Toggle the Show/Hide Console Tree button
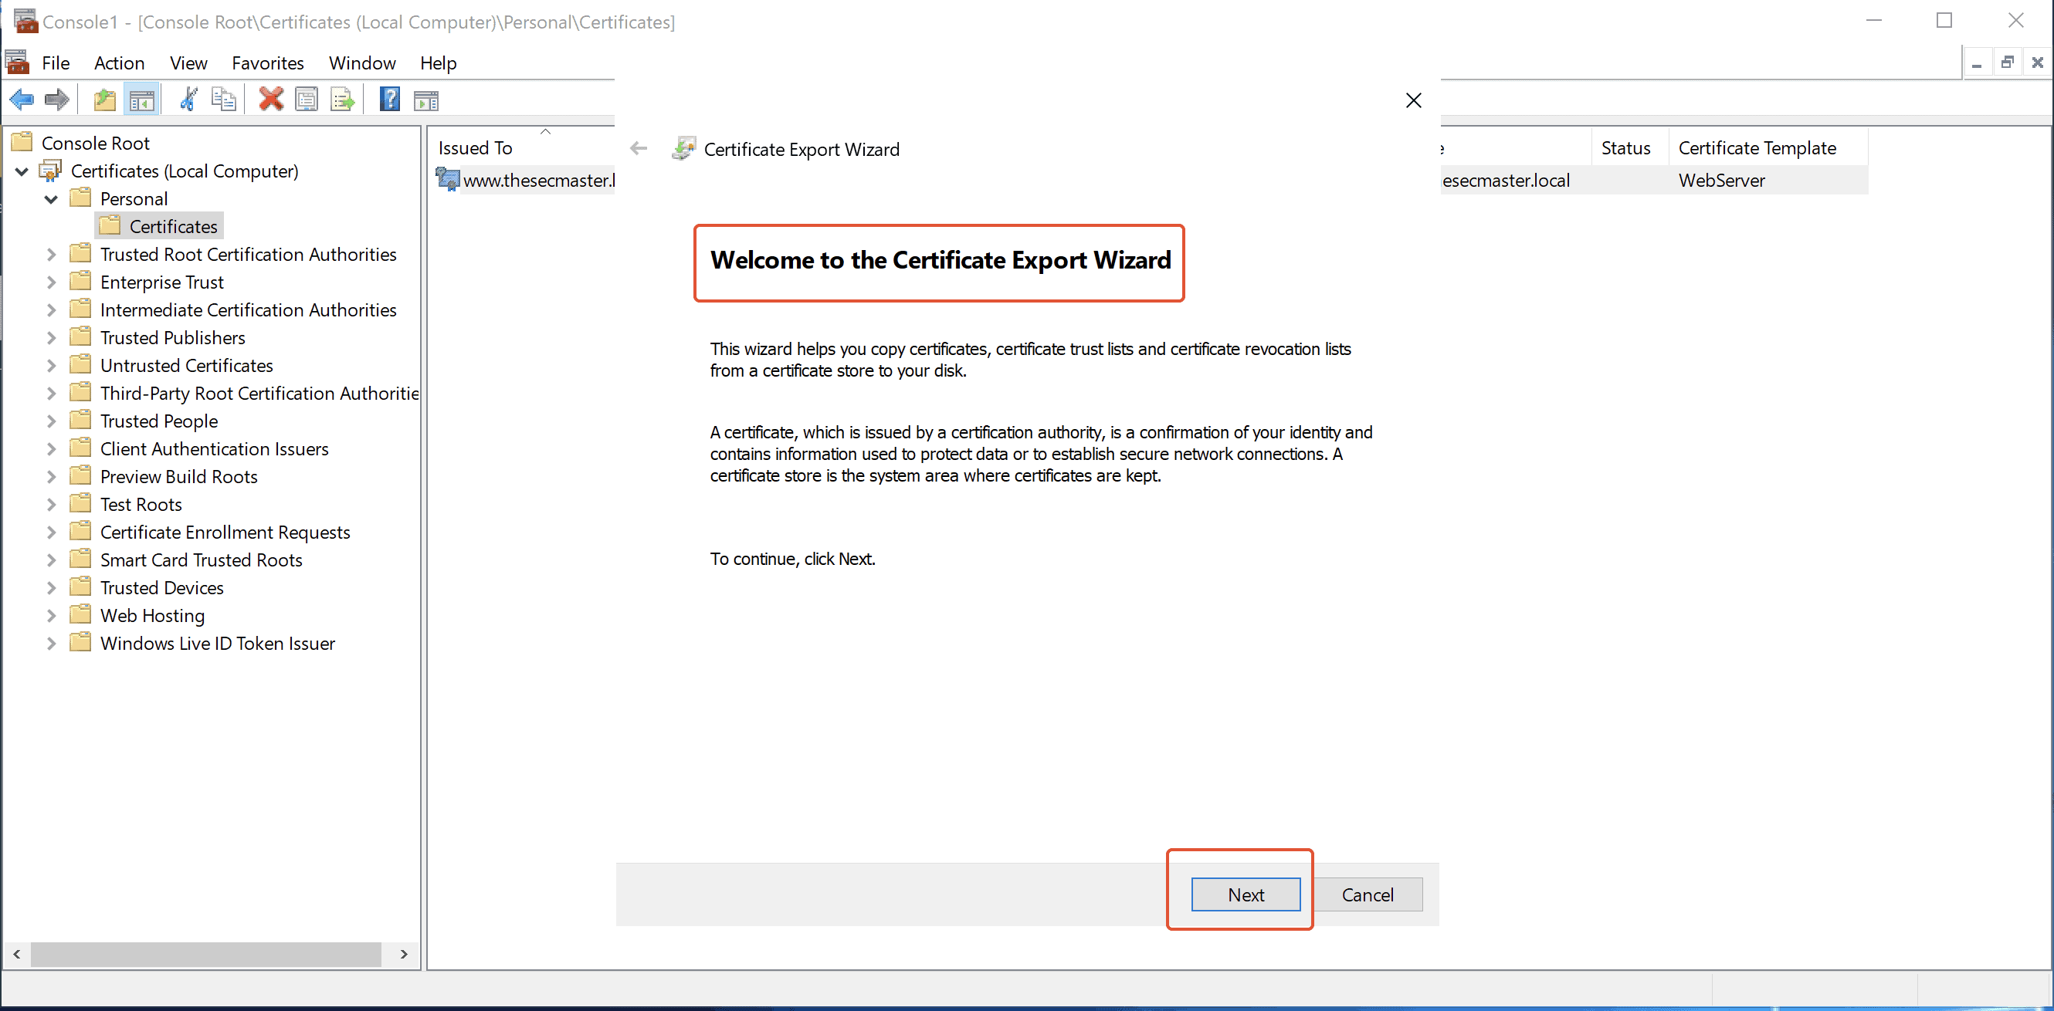Viewport: 2054px width, 1011px height. pyautogui.click(x=142, y=100)
